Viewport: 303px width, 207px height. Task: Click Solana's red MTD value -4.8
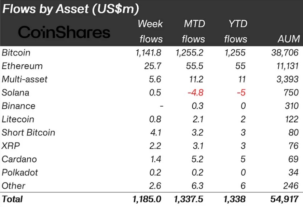(x=195, y=93)
